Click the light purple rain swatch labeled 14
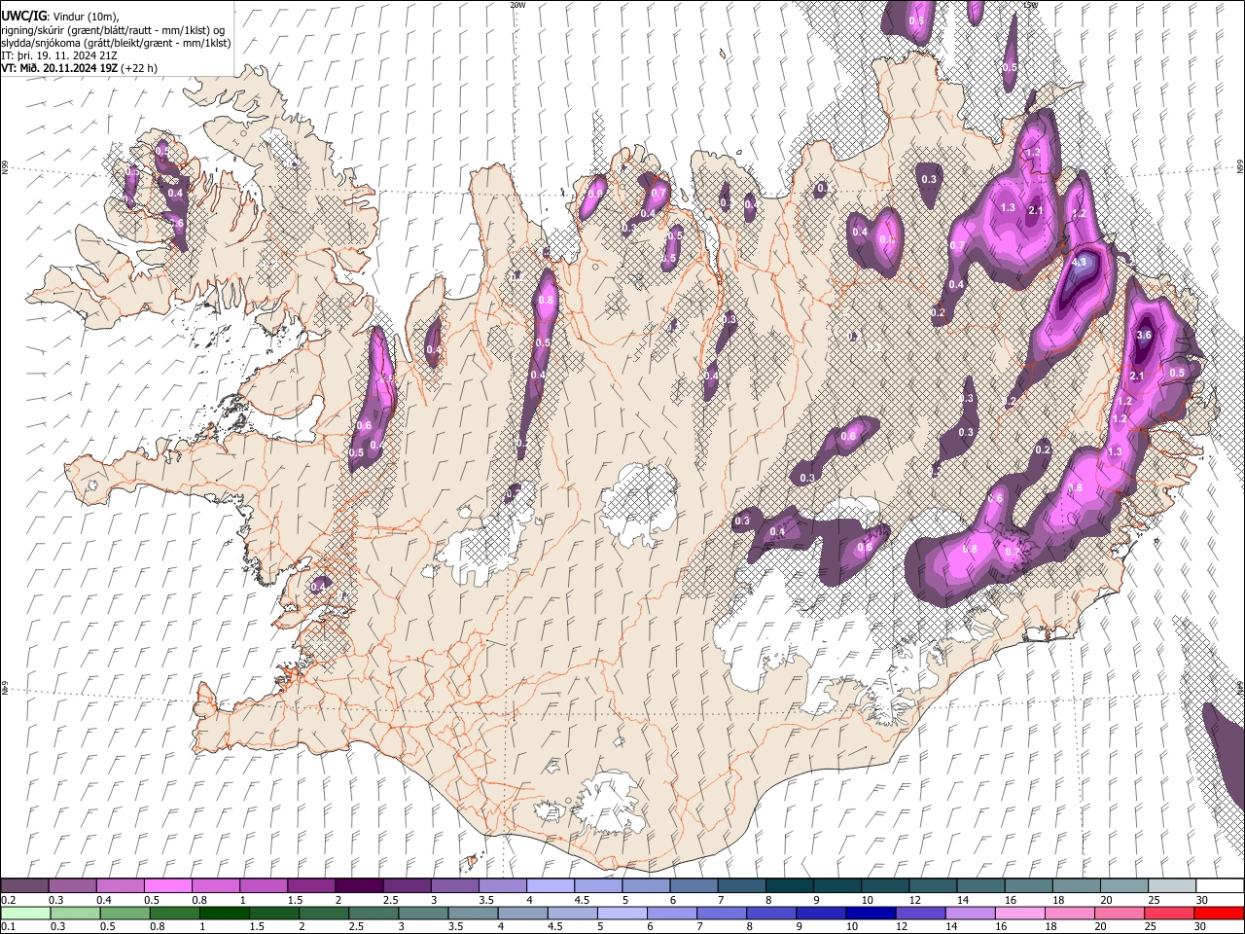Viewport: 1245px width, 934px height. point(970,914)
